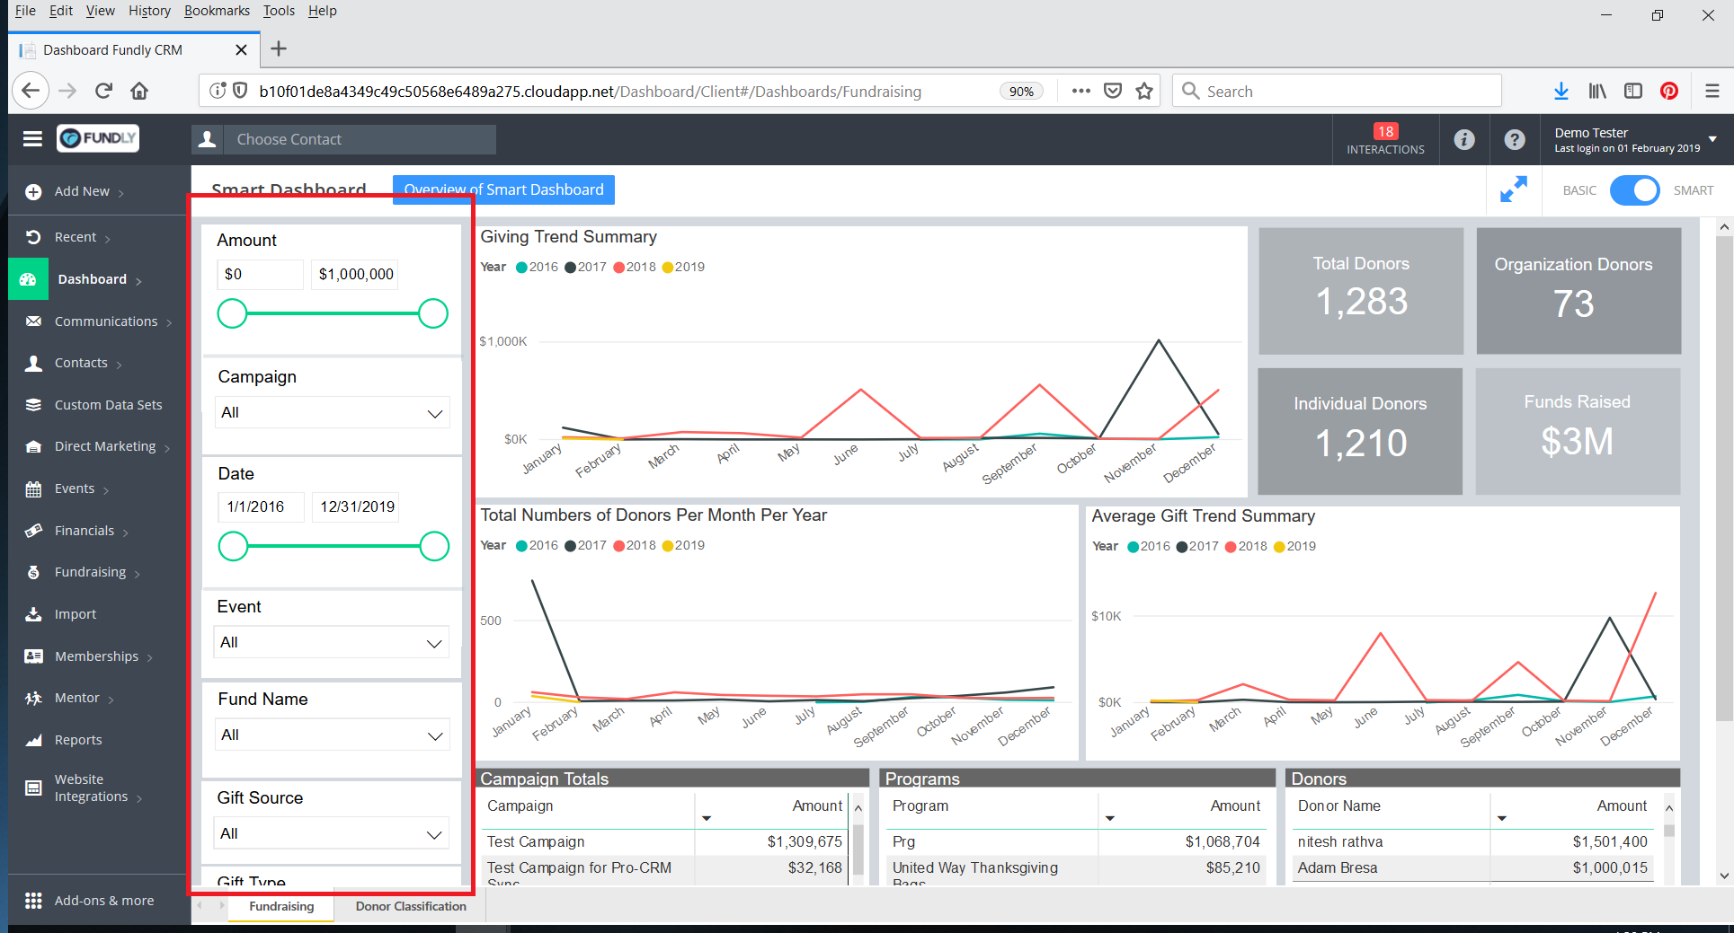Open Add-ons & more grid icon

[33, 901]
